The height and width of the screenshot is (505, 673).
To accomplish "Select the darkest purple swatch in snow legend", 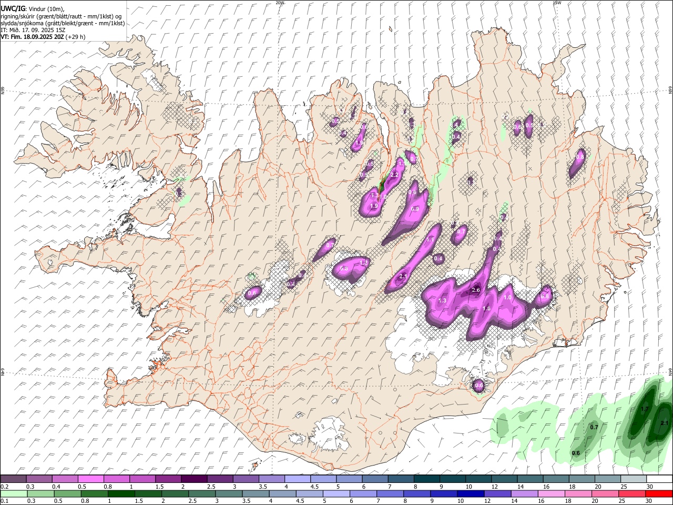I will click(194, 479).
